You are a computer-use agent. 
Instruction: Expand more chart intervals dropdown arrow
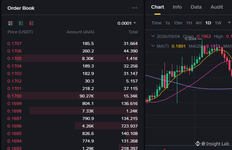pos(229,22)
